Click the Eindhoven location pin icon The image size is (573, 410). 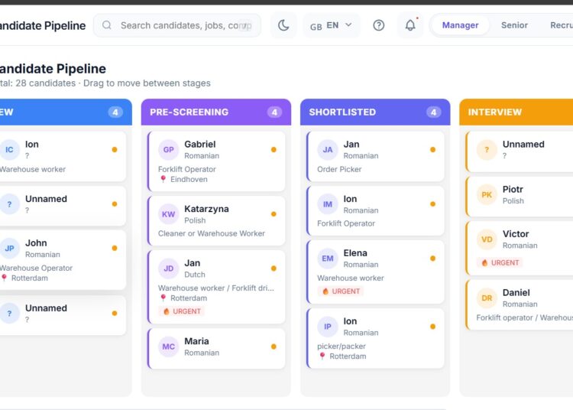point(163,179)
